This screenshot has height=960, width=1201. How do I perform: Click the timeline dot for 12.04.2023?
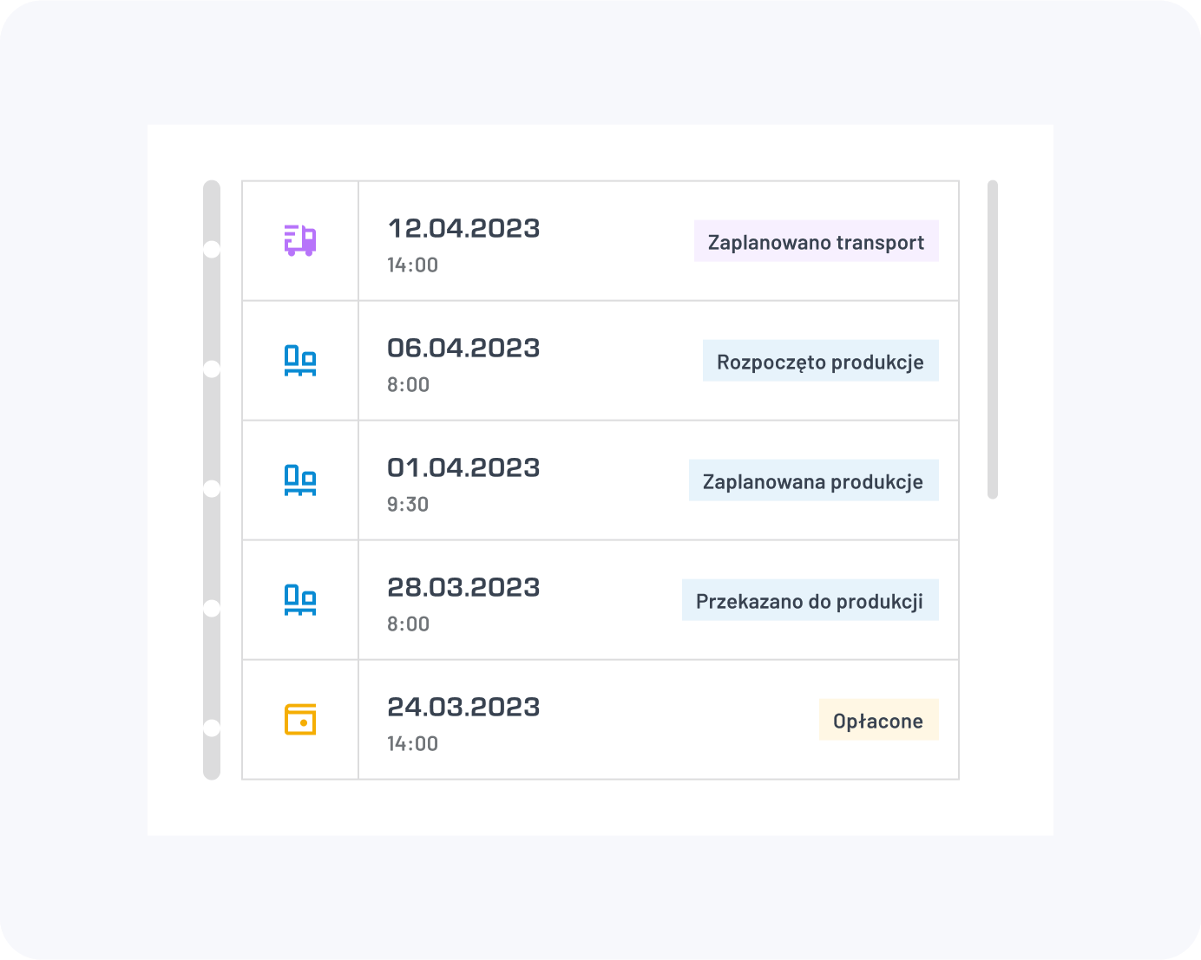tap(212, 250)
